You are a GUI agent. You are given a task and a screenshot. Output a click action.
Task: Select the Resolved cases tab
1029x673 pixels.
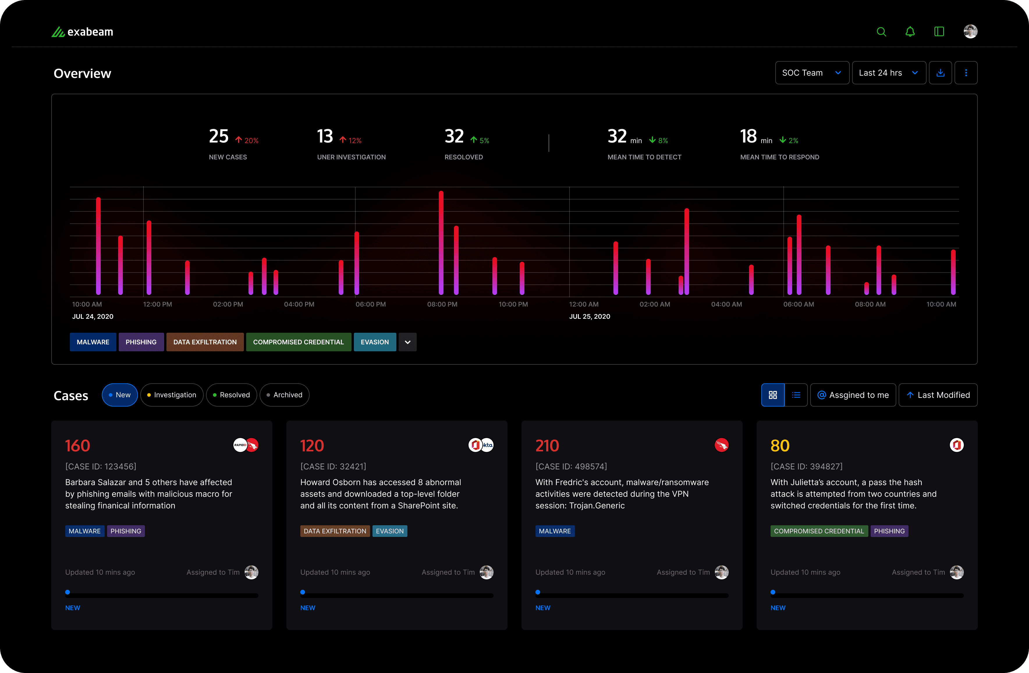pos(231,395)
